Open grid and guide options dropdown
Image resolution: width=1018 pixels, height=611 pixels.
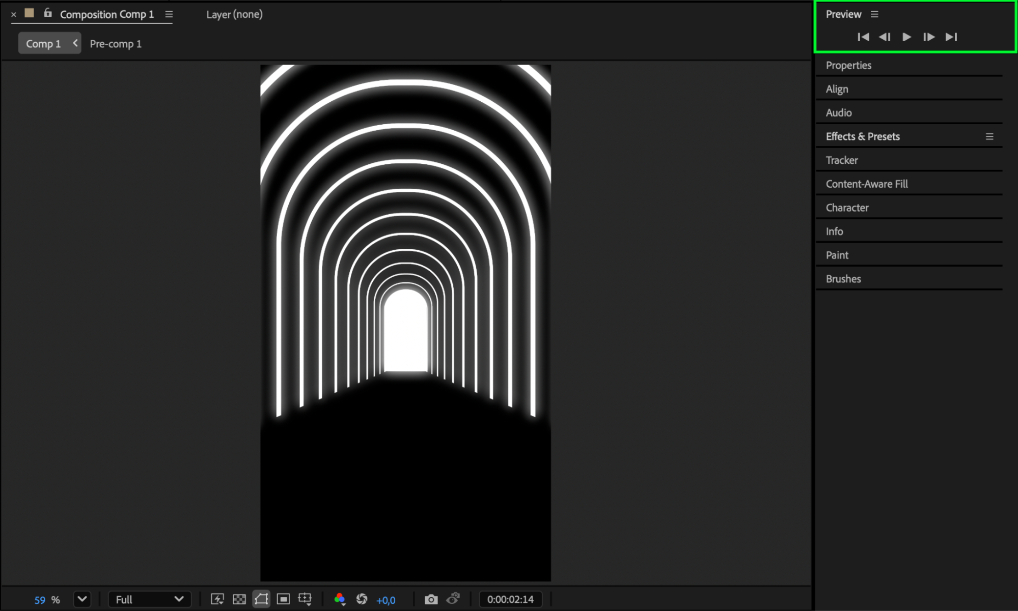pyautogui.click(x=305, y=599)
